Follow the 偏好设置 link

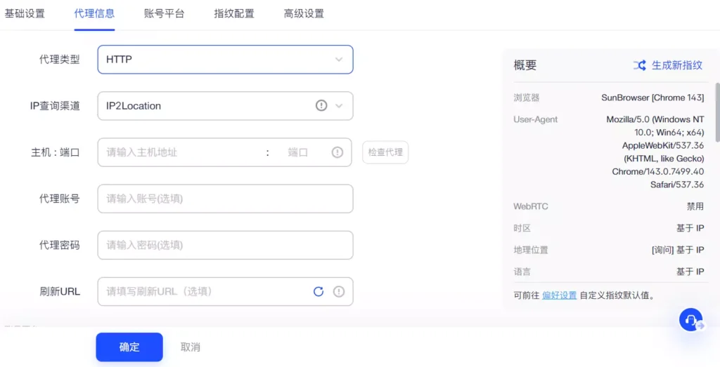coord(559,295)
